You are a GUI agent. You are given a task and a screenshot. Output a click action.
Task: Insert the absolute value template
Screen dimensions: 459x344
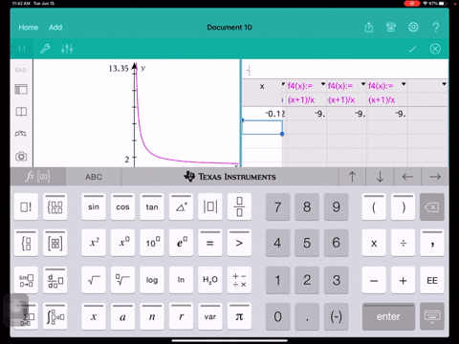(x=210, y=206)
